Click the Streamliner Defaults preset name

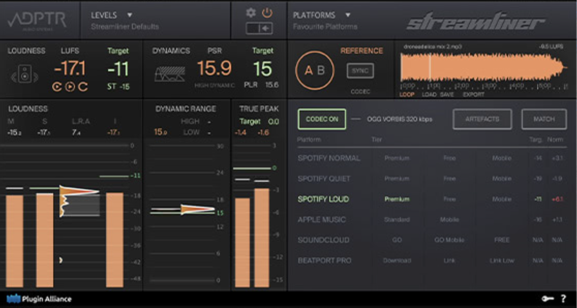(x=125, y=26)
